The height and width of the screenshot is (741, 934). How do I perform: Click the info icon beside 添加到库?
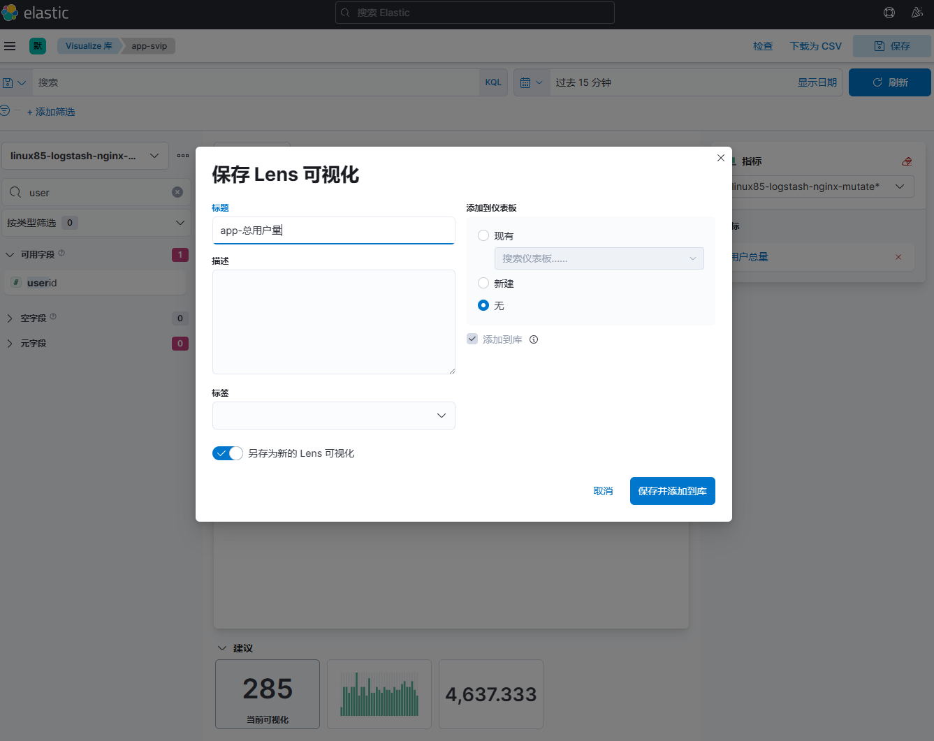coord(534,339)
